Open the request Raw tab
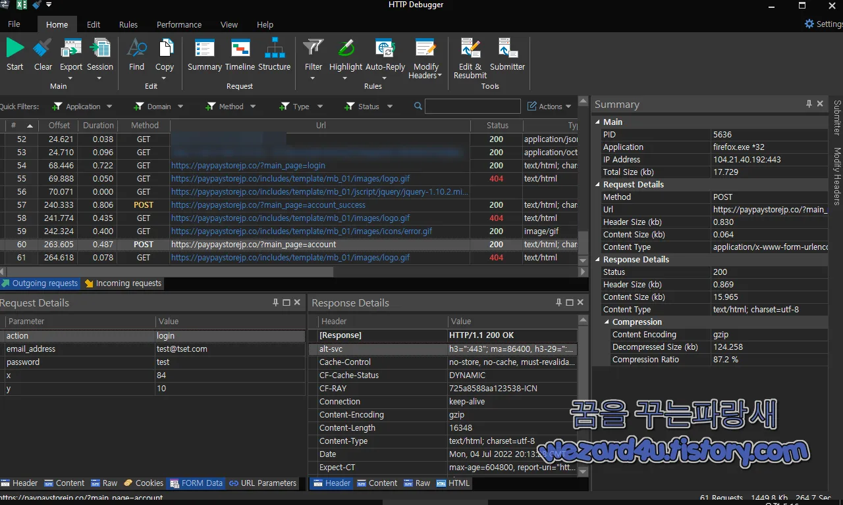This screenshot has width=843, height=505. [x=104, y=483]
